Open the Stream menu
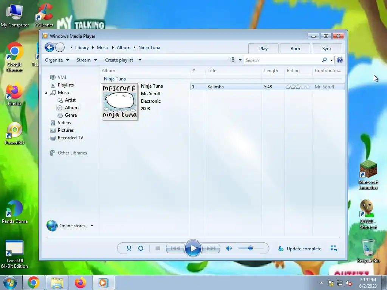This screenshot has height=290, width=387. click(87, 60)
